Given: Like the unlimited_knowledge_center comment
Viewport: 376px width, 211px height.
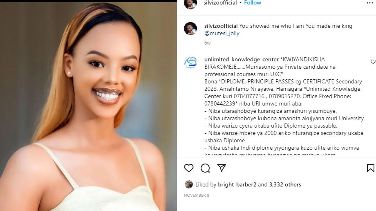Looking at the screenshot, I should point(372,62).
